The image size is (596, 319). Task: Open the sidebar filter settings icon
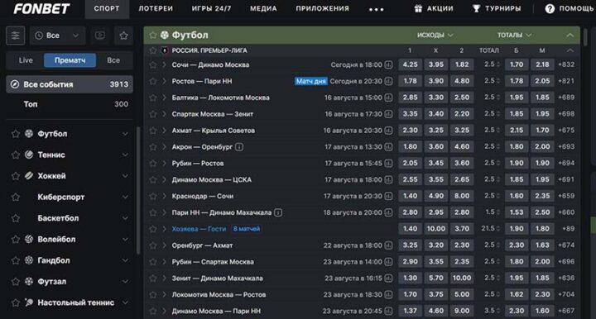pyautogui.click(x=15, y=36)
